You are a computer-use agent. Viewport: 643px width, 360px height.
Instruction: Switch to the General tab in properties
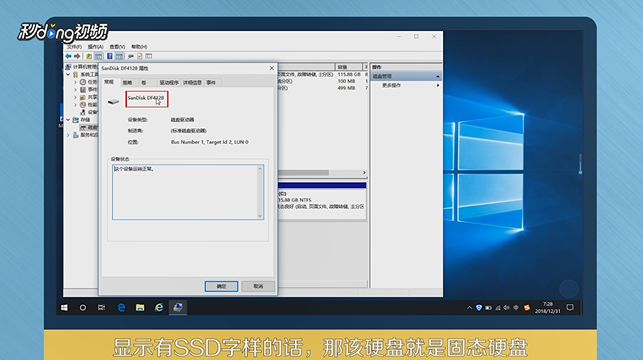109,82
